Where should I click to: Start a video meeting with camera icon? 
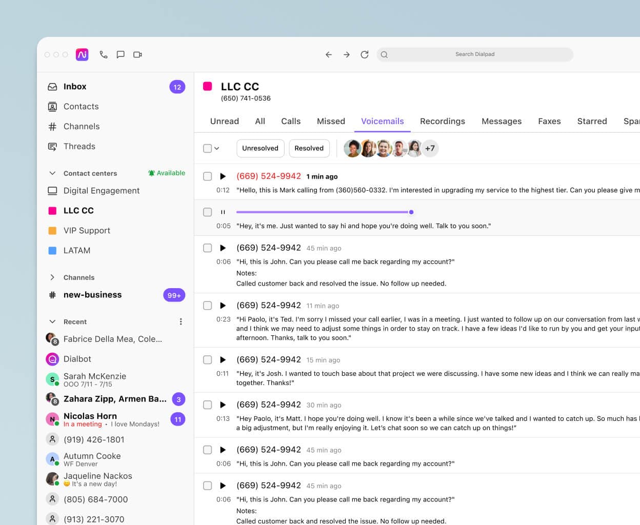137,54
